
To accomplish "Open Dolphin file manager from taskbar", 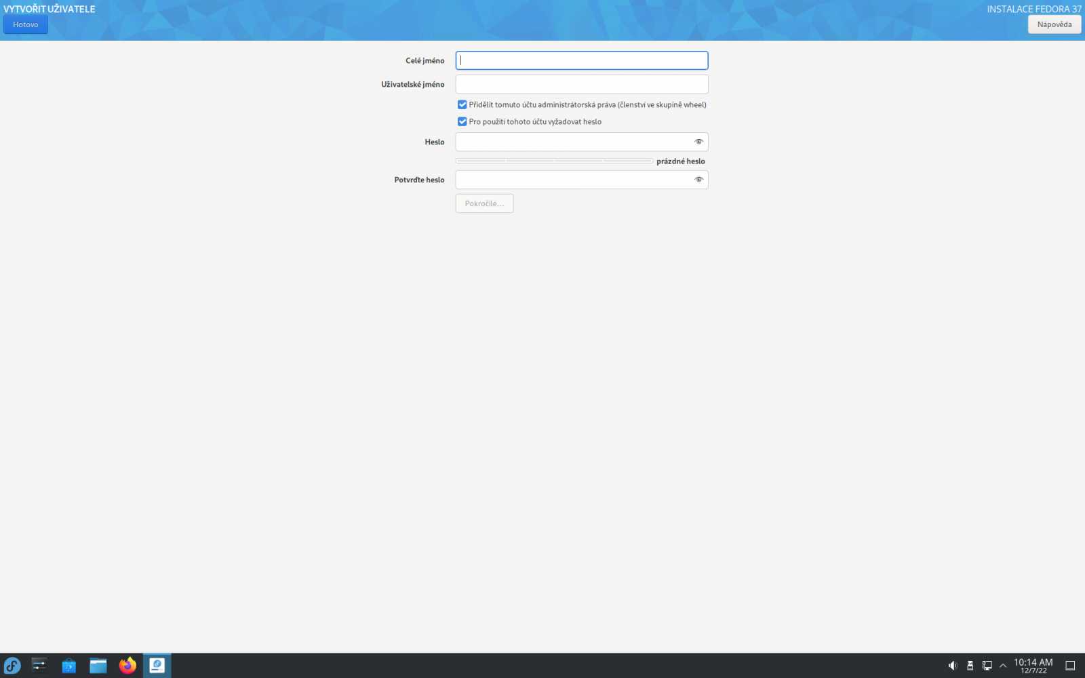I will 98,665.
